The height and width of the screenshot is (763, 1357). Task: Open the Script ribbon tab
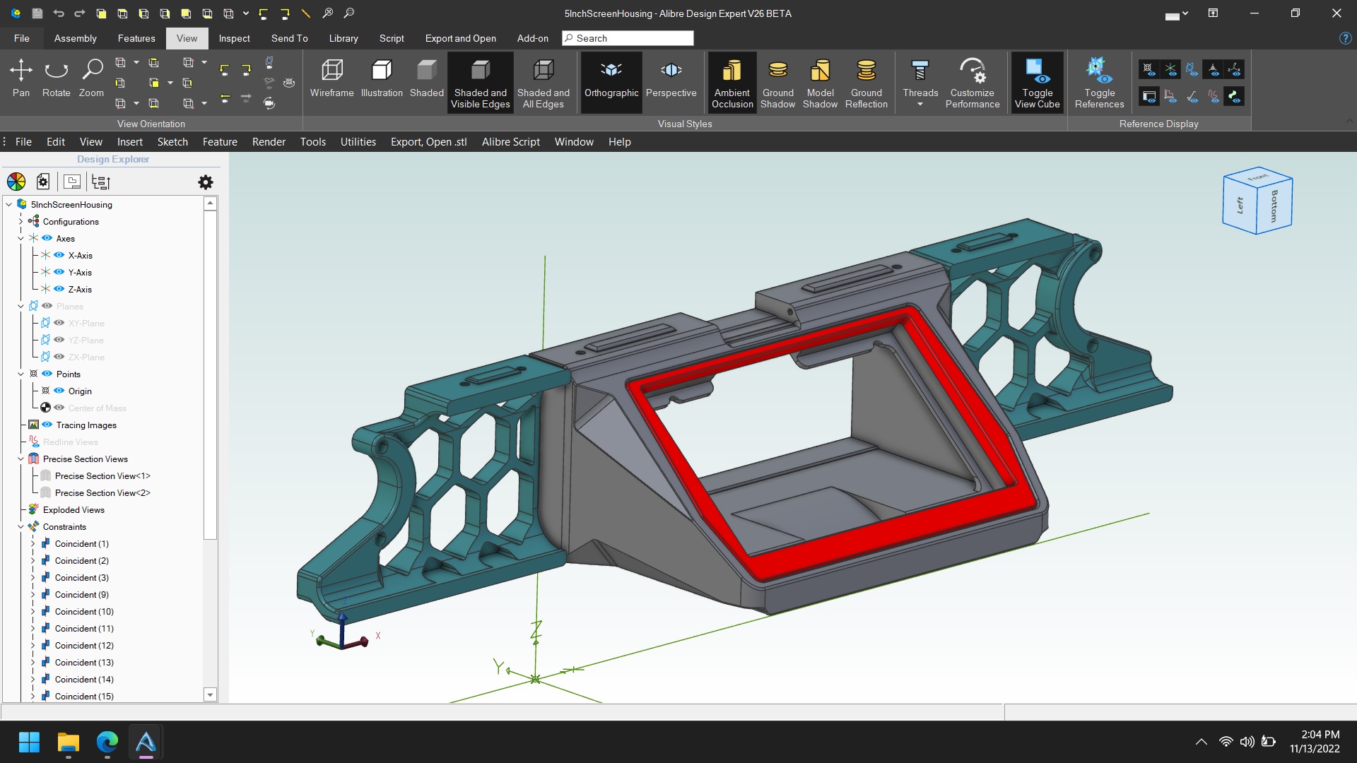point(392,38)
